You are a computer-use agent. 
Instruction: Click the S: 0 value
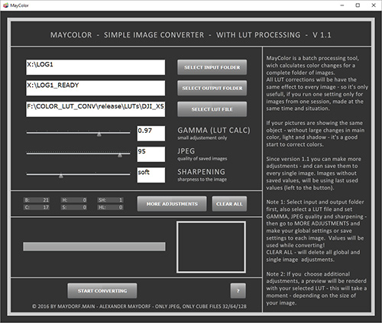coord(74,208)
